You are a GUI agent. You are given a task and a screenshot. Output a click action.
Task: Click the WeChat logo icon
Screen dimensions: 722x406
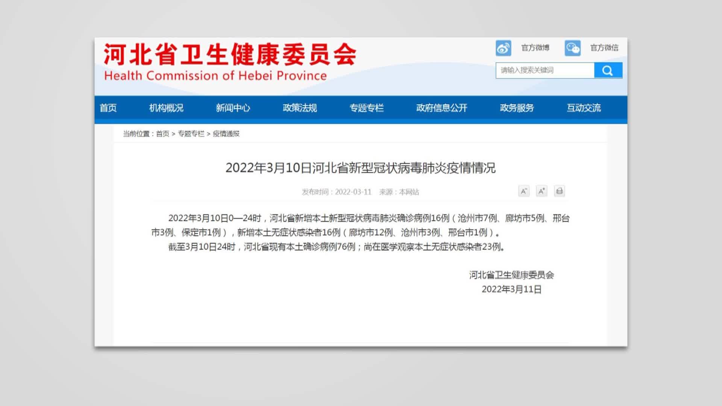click(x=572, y=48)
